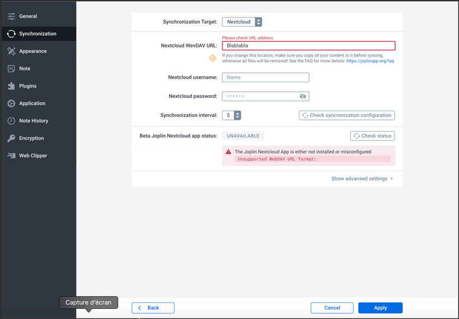
Task: Click the Apply button
Action: tap(380, 308)
